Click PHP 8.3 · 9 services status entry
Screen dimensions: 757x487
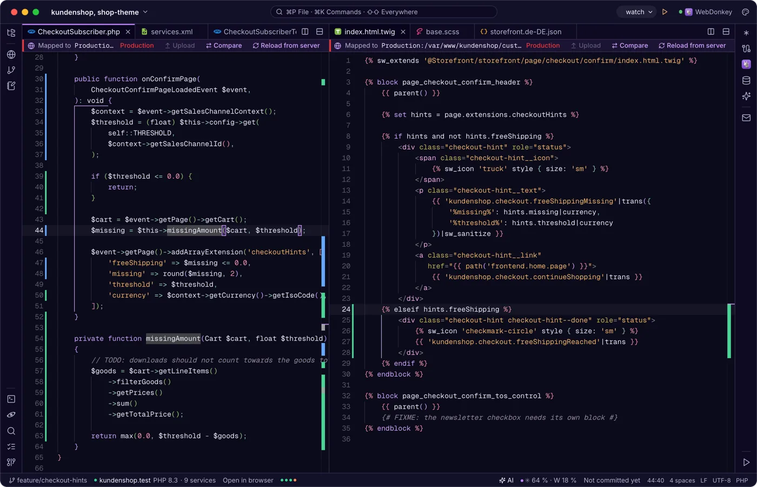[184, 481]
